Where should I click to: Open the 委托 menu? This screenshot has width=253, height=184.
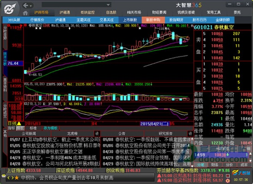click(237, 12)
